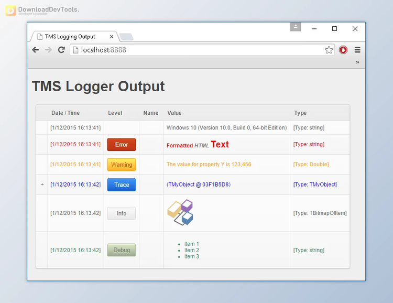393x303 pixels.
Task: Click the blue Trace level button
Action: 122,185
